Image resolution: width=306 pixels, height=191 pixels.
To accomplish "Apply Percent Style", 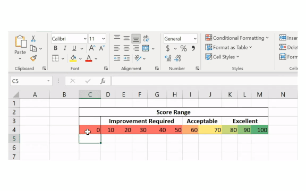I will point(183,48).
